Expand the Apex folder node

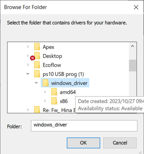(x=28, y=47)
